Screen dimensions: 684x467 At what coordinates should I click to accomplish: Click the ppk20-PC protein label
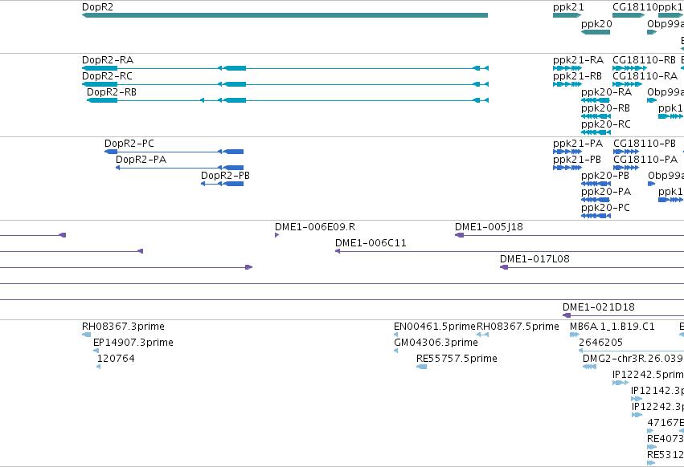click(605, 209)
